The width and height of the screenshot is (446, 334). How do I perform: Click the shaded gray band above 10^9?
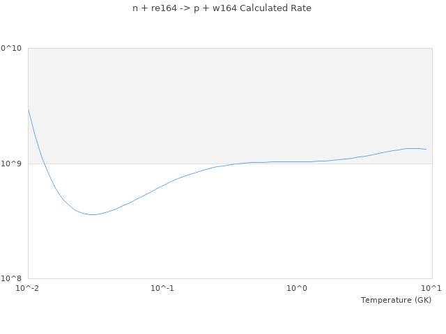[x=231, y=106]
